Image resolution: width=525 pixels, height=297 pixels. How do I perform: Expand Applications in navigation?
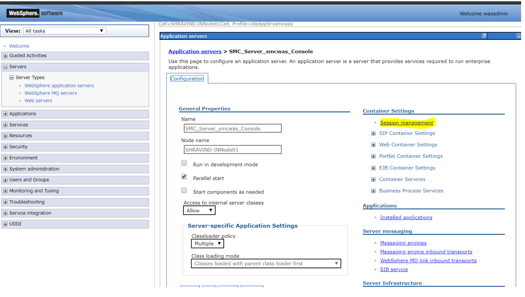tap(5, 114)
